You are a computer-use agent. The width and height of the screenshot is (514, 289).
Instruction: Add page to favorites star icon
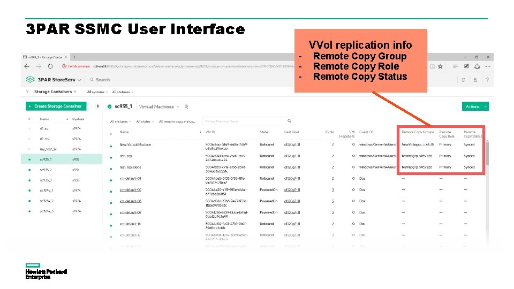(x=440, y=66)
